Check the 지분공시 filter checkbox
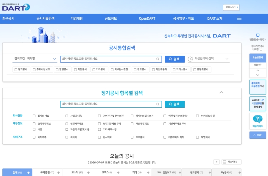Screen dimensions: 268x176 [75, 70]
